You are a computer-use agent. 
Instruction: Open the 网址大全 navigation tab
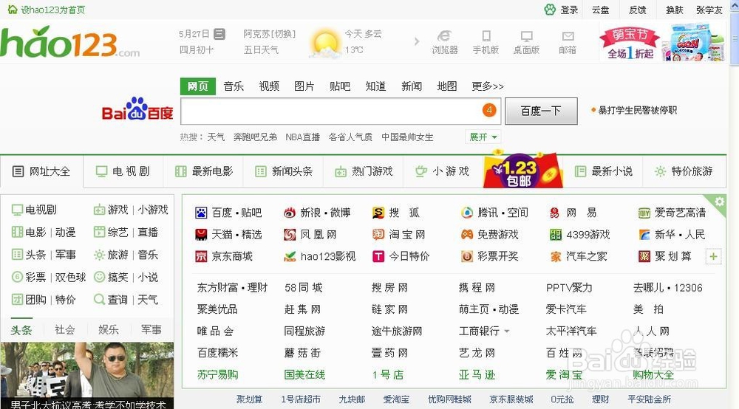coord(41,171)
